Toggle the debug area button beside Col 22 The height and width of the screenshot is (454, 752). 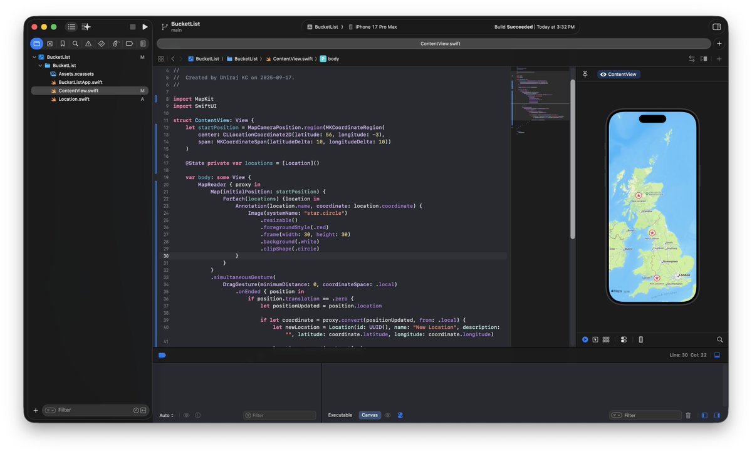click(717, 355)
